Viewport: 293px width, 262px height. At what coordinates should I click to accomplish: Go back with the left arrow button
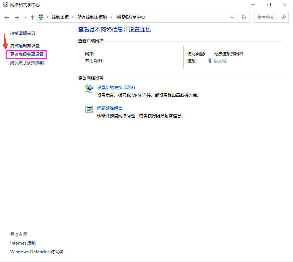(7, 17)
